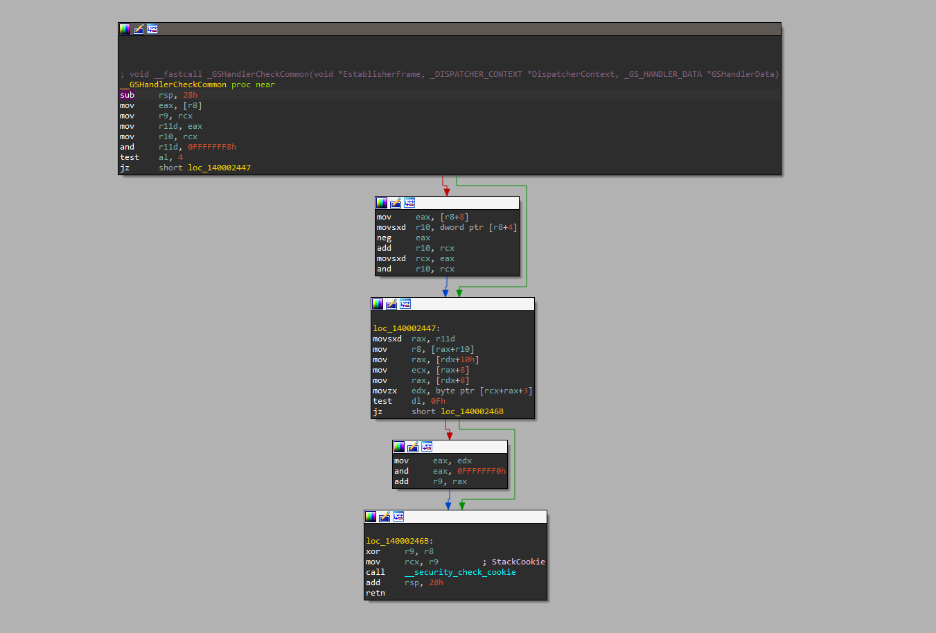
Task: Group nodes icon on loc_14000246B block
Action: [x=398, y=517]
